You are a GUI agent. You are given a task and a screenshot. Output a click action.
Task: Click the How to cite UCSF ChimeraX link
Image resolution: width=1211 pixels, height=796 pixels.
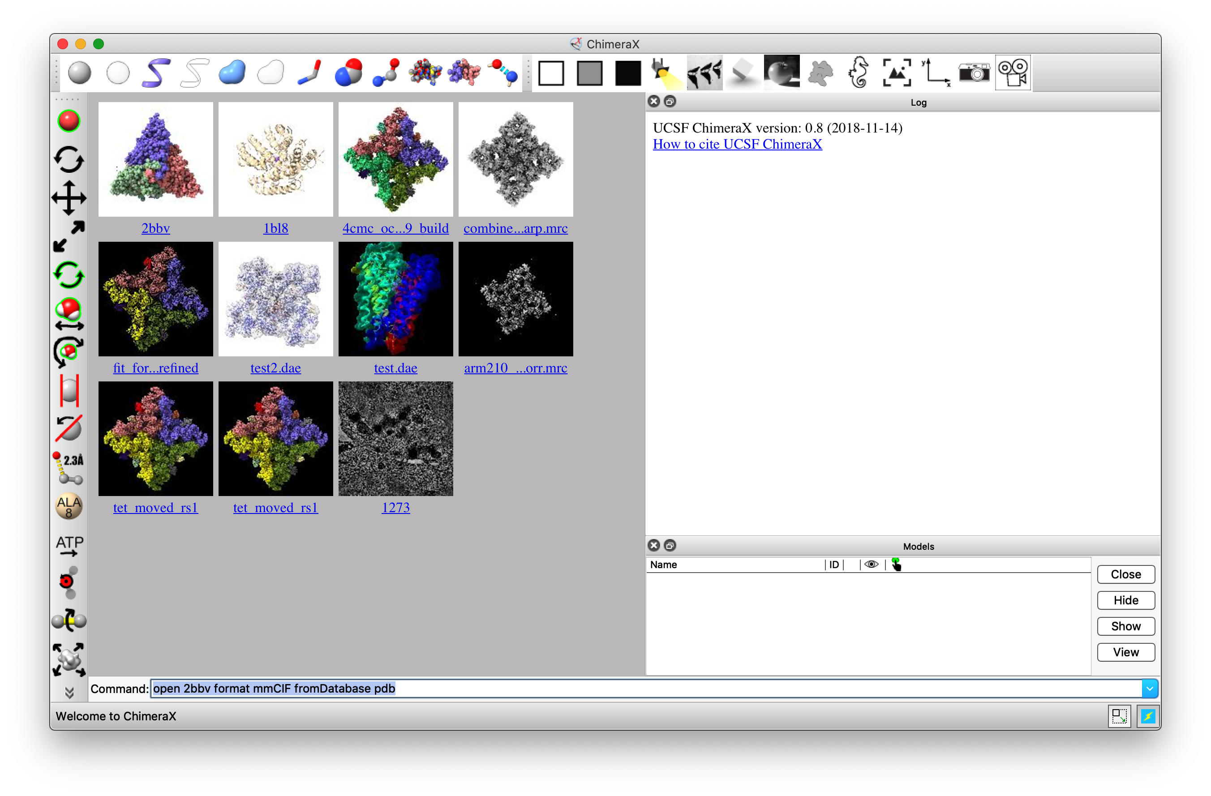pyautogui.click(x=737, y=145)
